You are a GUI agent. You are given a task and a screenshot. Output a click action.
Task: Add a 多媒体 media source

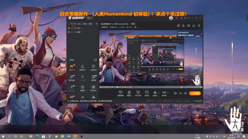click(147, 93)
